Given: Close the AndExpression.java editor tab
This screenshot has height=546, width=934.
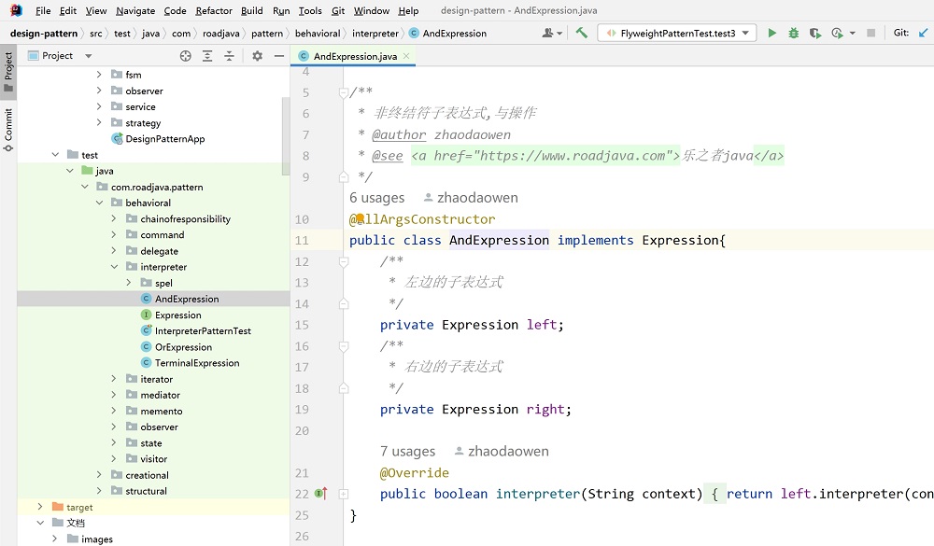Looking at the screenshot, I should click(406, 56).
